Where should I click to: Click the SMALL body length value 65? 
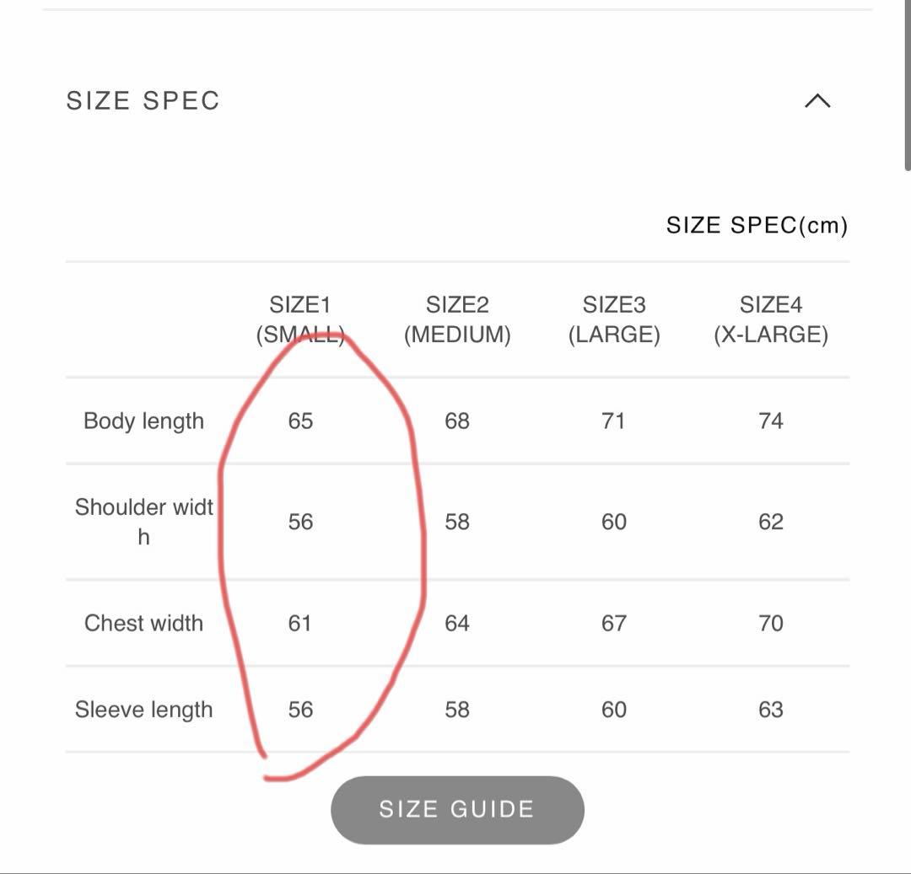[300, 421]
